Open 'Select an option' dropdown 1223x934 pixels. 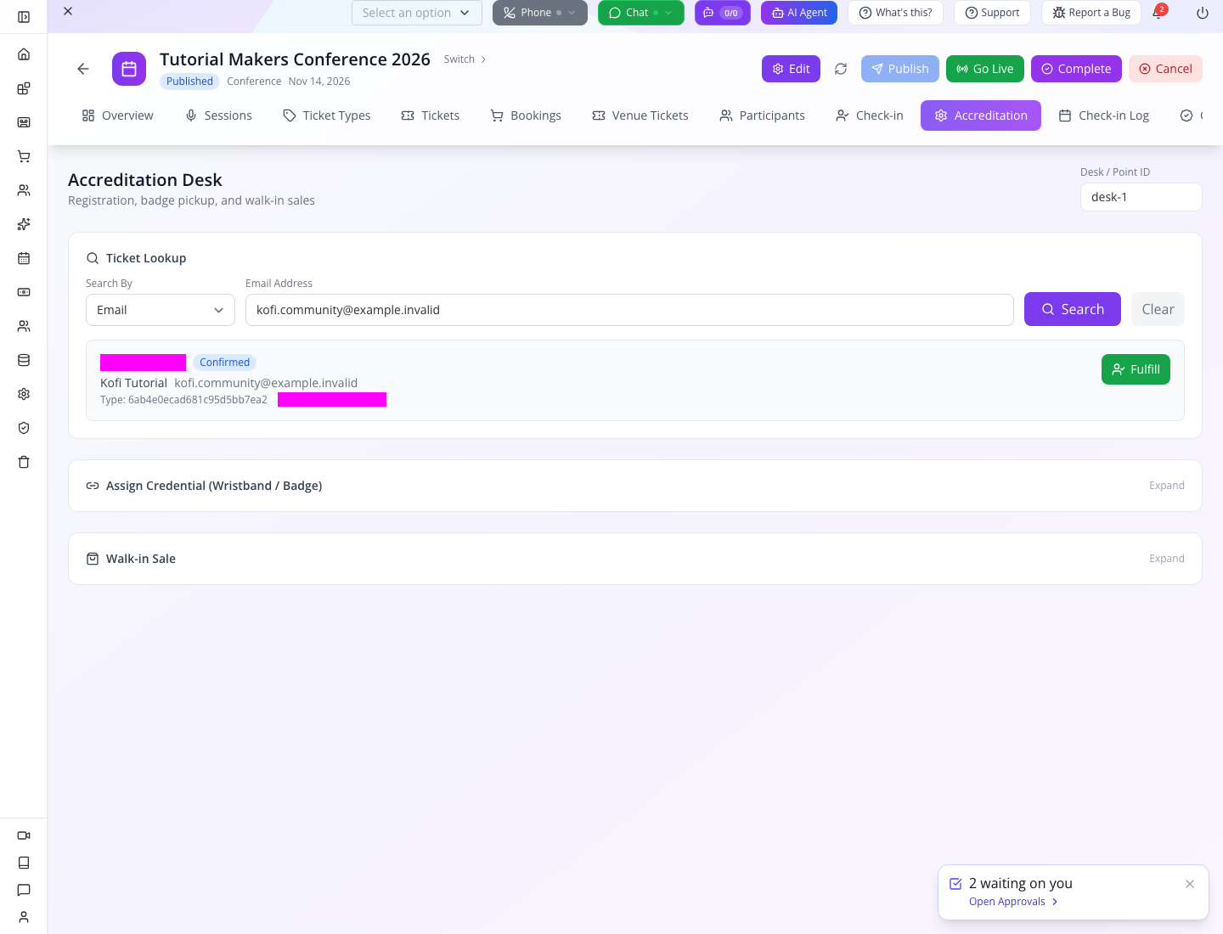tap(417, 13)
